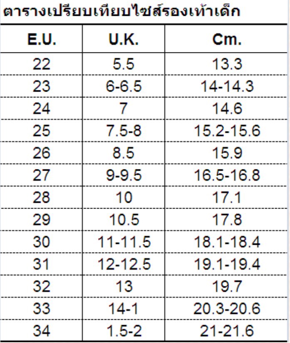Select the 20.3-20.6 Cm. cell

pos(226,308)
